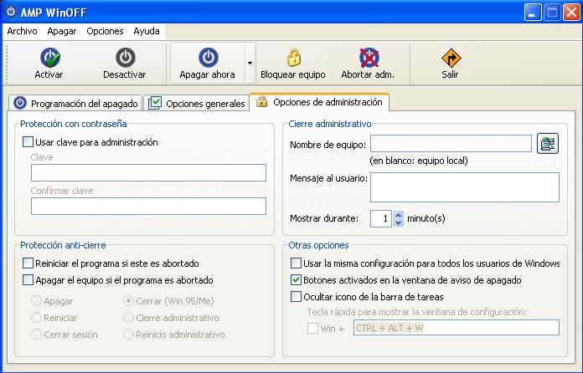
Task: Check Ocultar icono de la barra de tareas
Action: pos(296,297)
